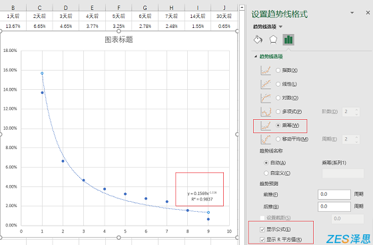Click the 阶数(D) order spinner box
Image resolution: width=373 pixels, height=245 pixels.
[351, 112]
